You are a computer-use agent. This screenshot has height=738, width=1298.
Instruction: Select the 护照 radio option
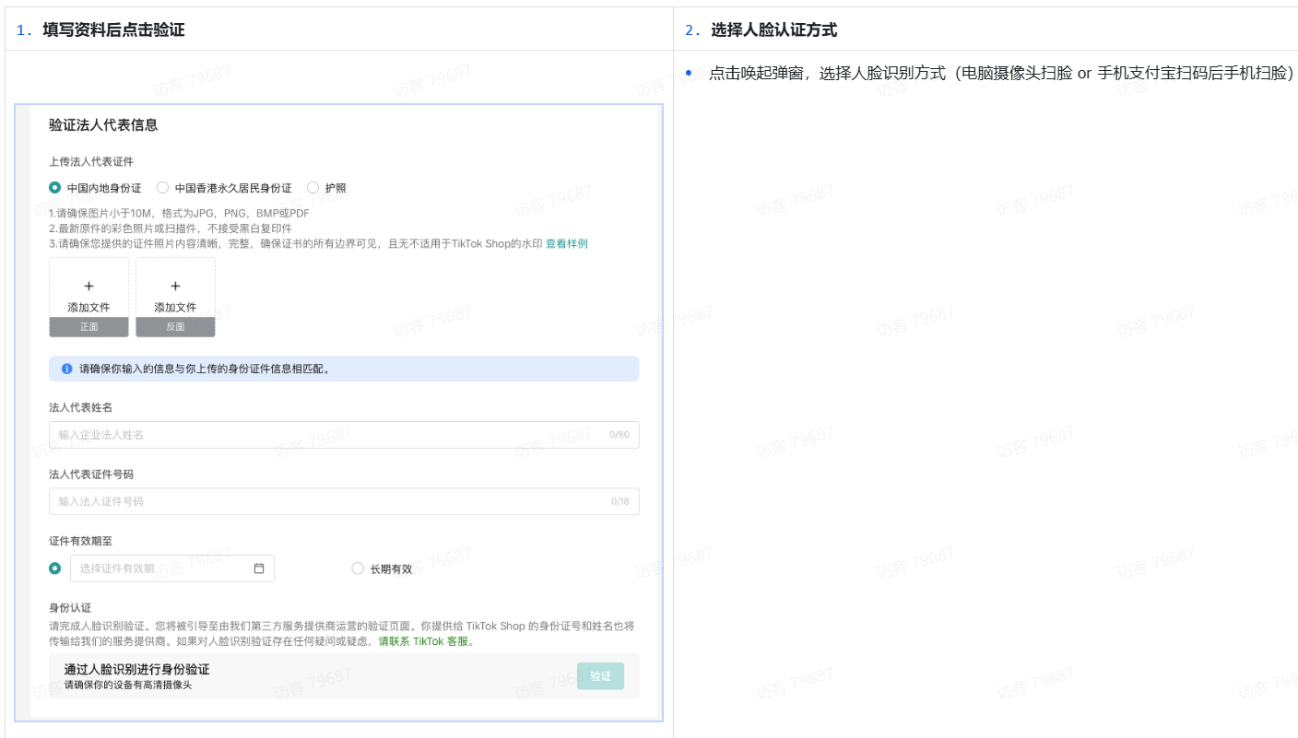[313, 188]
